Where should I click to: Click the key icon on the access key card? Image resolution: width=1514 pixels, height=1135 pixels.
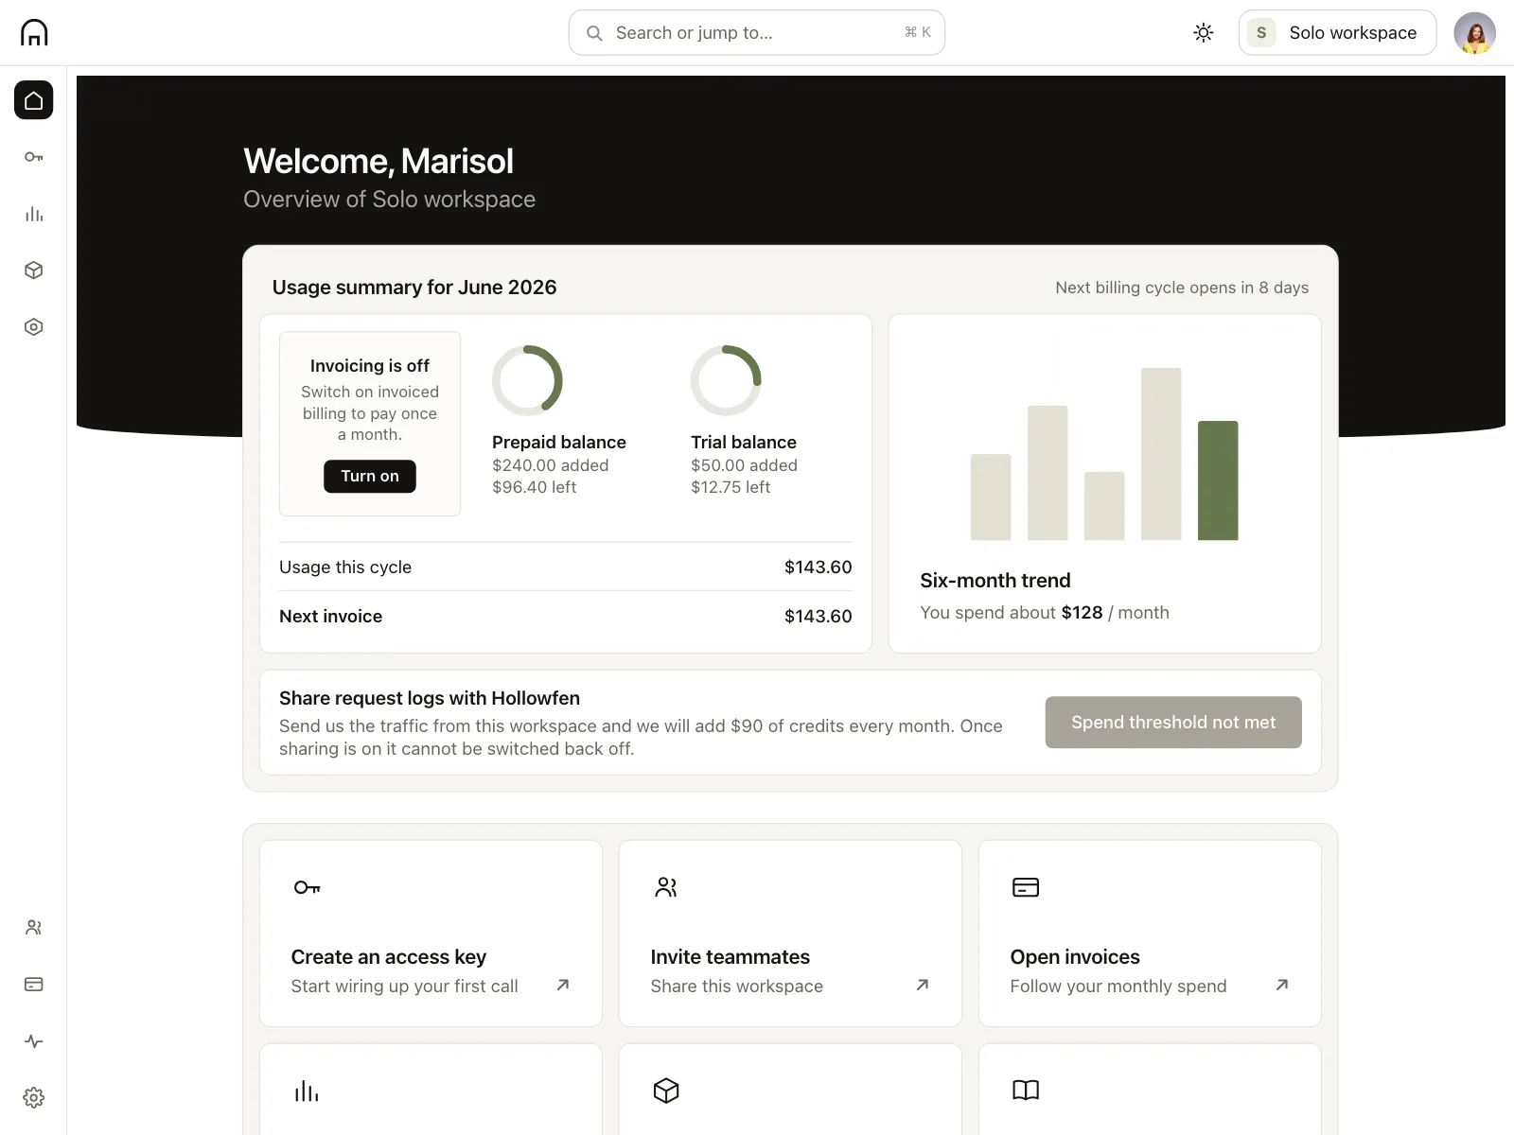click(308, 887)
